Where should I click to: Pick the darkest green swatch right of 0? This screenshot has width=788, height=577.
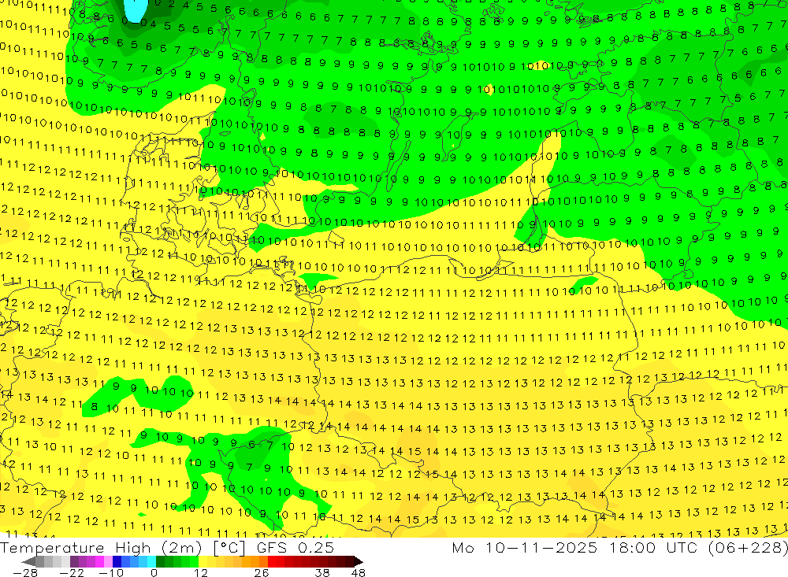160,561
